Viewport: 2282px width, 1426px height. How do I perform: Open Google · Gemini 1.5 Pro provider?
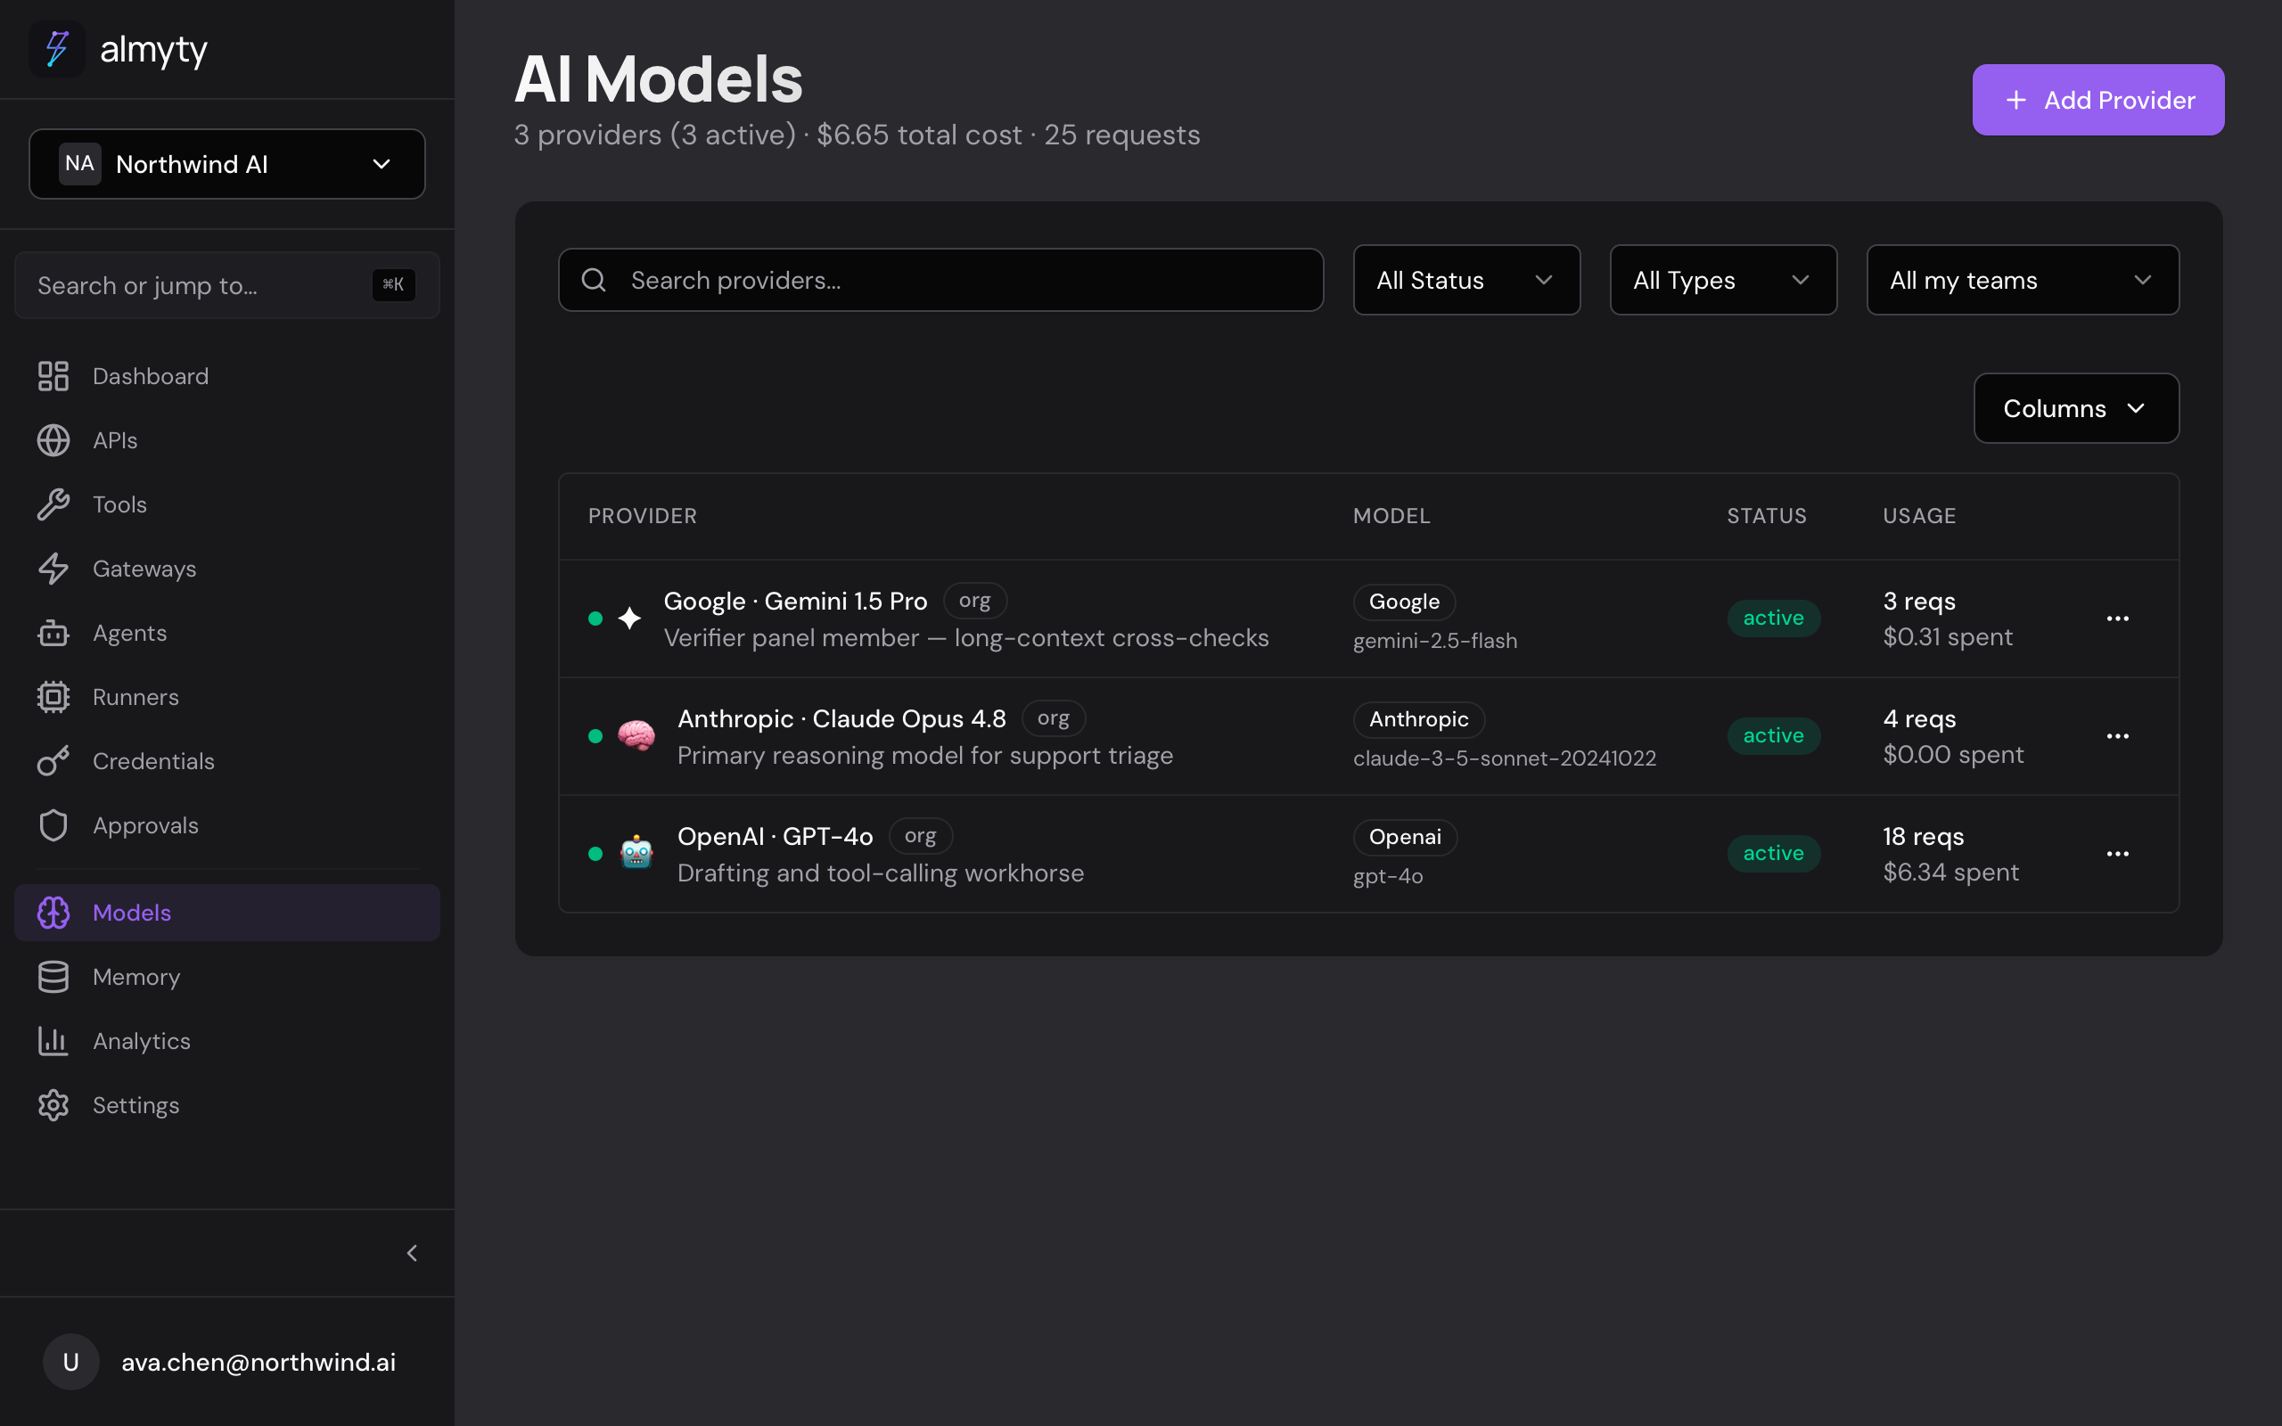tap(796, 601)
